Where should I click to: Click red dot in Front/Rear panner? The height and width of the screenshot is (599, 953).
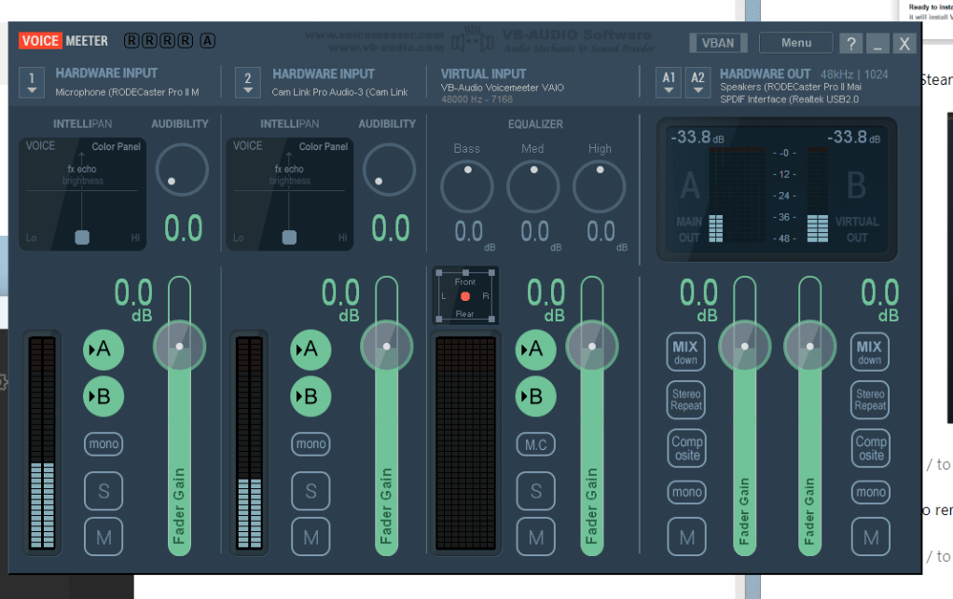pyautogui.click(x=465, y=296)
